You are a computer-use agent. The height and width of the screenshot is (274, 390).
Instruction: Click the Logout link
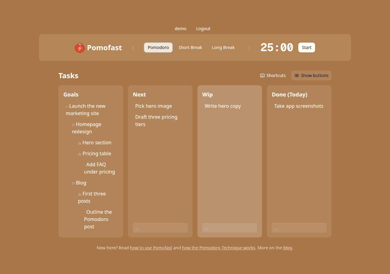(x=203, y=29)
